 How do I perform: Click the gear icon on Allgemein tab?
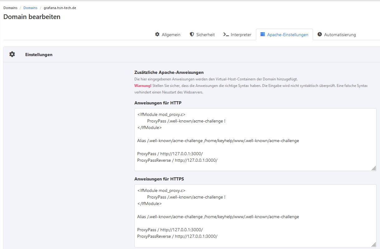click(157, 34)
